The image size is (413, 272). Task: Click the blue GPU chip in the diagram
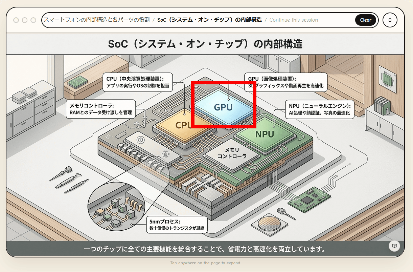coord(224,107)
